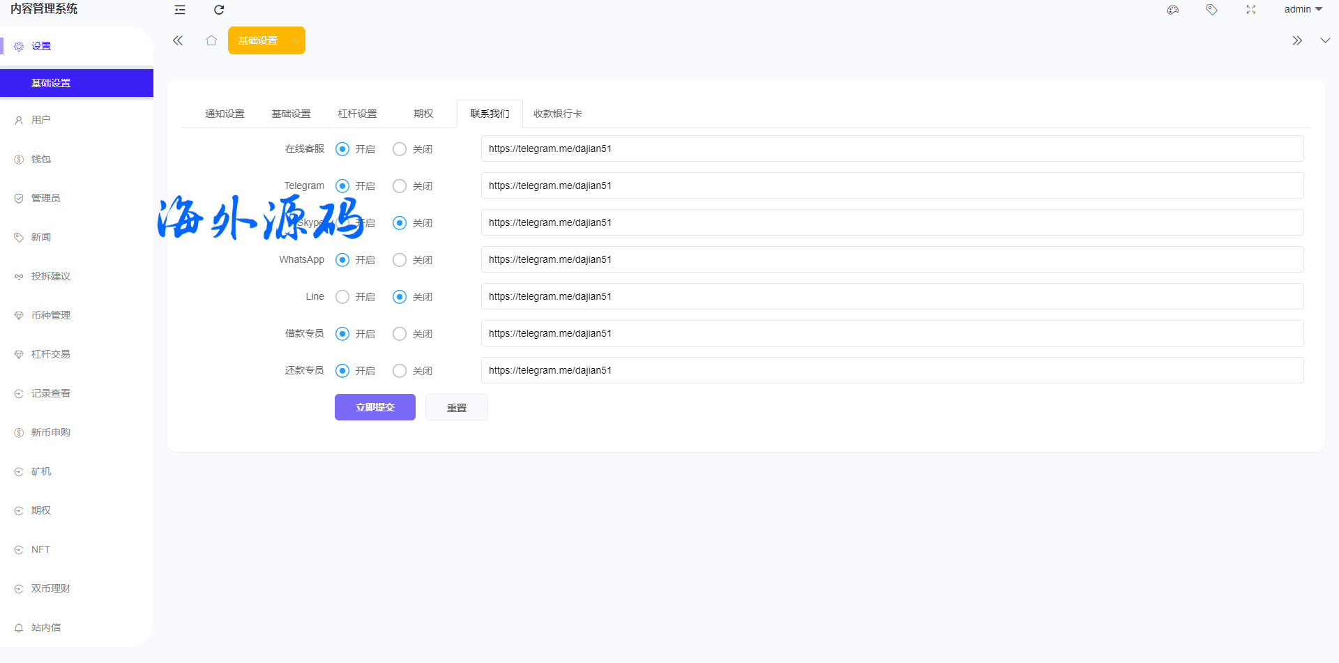This screenshot has width=1339, height=663.
Task: Click the Telegram URL input field
Action: click(x=892, y=185)
